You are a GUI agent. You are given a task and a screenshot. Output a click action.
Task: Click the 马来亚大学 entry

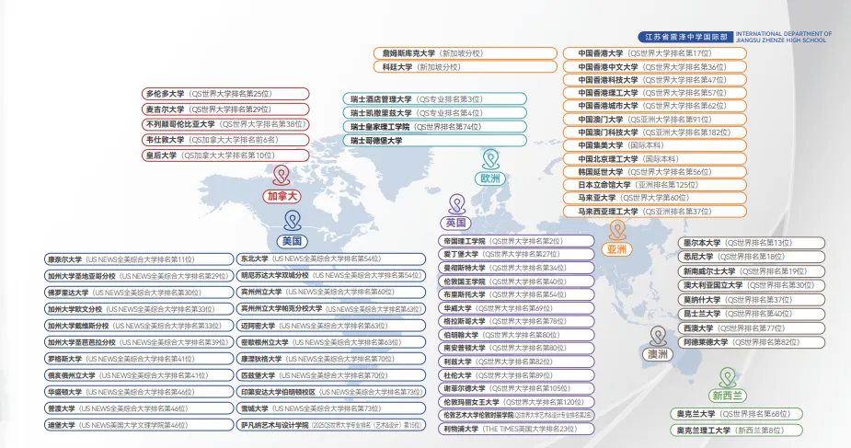654,198
